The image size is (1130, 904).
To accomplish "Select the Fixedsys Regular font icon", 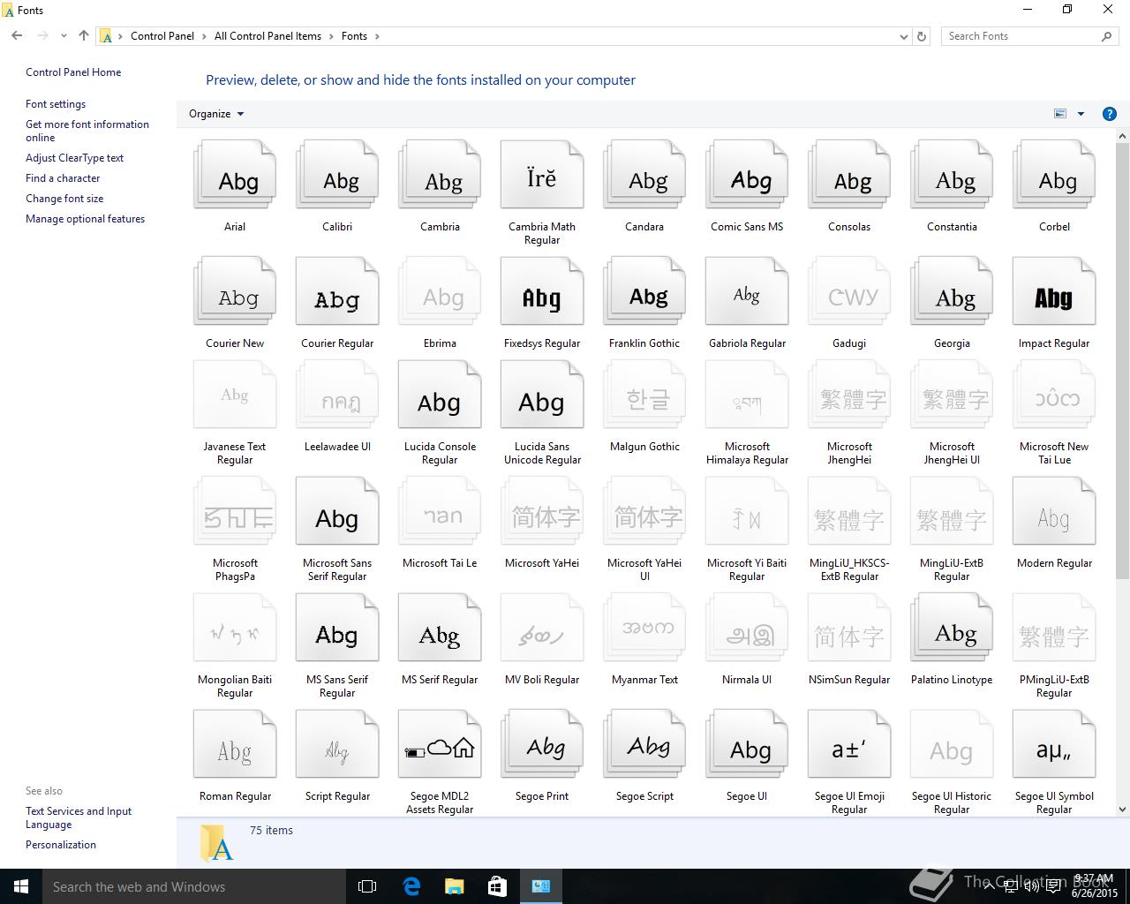I will pos(542,292).
